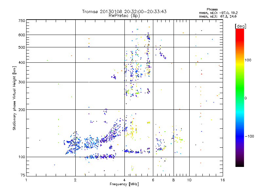Click the y-axis label '500'
The width and height of the screenshot is (262, 196).
pyautogui.click(x=22, y=47)
